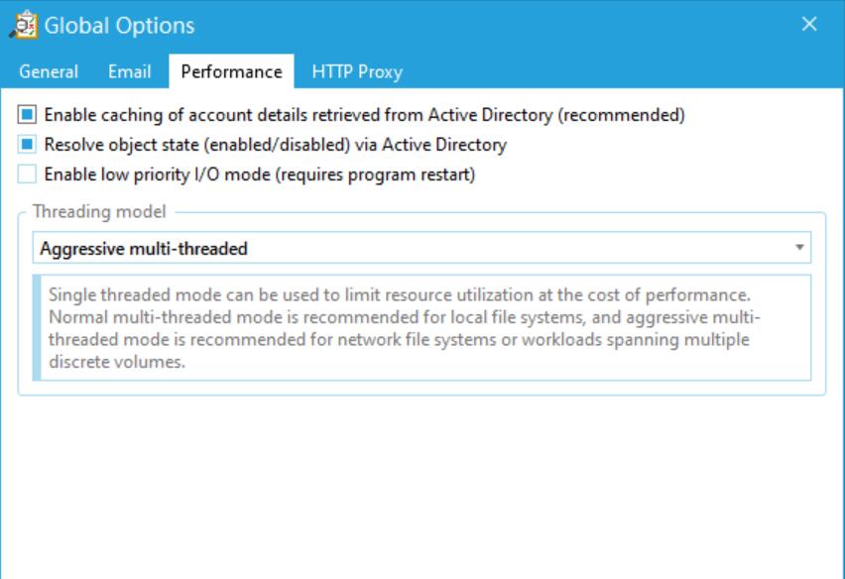Click the 'Resolve object state' label text
This screenshot has width=845, height=579.
(x=276, y=145)
